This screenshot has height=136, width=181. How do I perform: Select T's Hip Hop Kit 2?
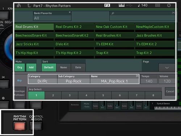click(74, 53)
